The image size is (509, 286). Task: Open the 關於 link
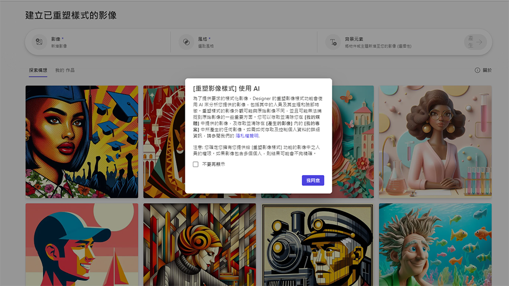point(487,70)
